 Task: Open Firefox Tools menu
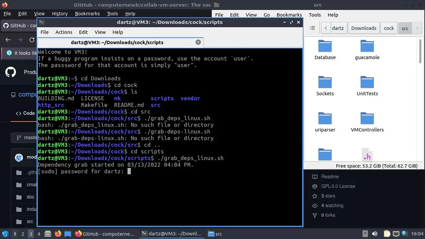click(x=112, y=14)
